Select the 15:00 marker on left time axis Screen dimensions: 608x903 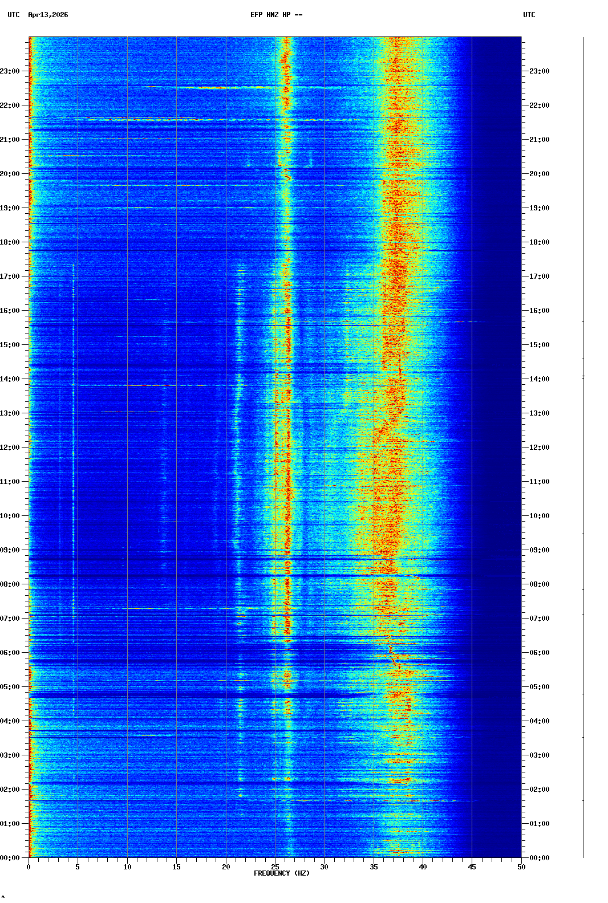click(10, 345)
